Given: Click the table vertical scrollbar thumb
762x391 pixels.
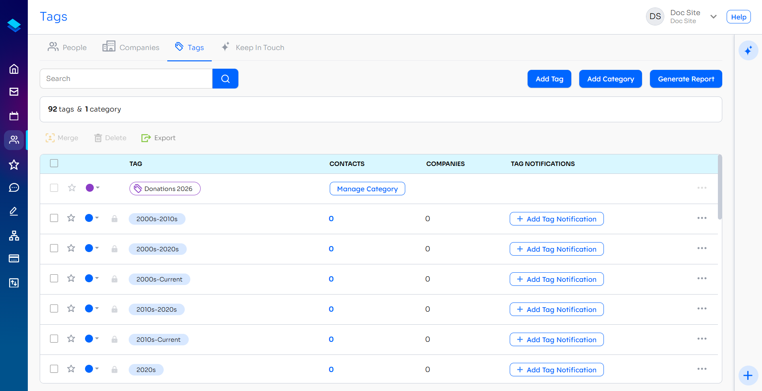Looking at the screenshot, I should pos(720,187).
